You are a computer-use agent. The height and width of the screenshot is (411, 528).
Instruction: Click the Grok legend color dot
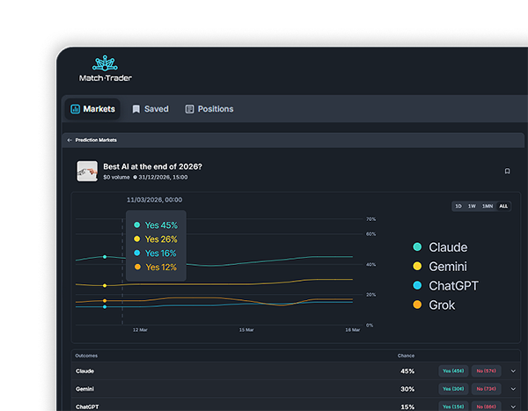pyautogui.click(x=417, y=305)
